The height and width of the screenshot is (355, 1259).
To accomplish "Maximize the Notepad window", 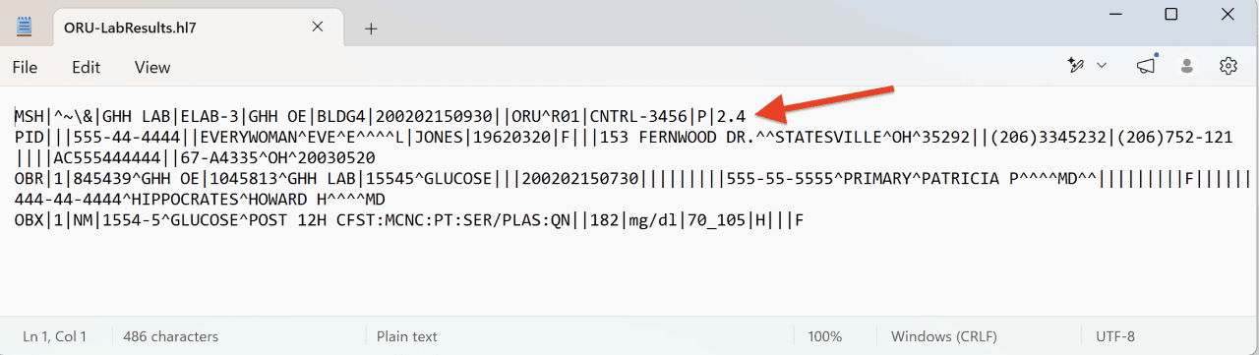I will tap(1170, 14).
